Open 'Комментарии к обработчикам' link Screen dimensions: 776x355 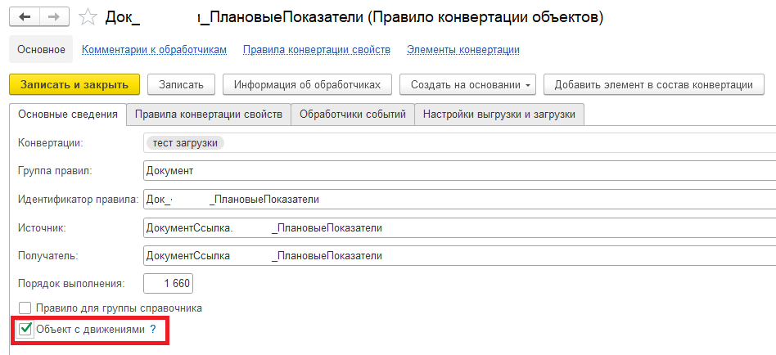pyautogui.click(x=154, y=50)
